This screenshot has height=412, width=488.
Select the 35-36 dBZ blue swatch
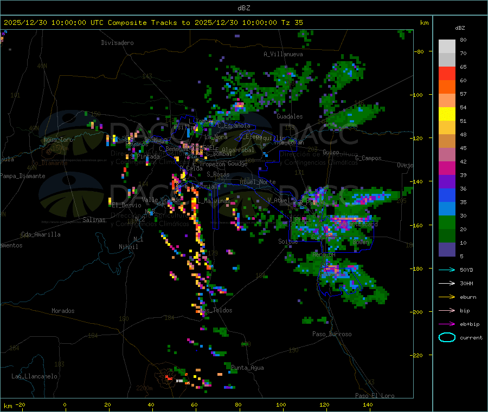447,195
